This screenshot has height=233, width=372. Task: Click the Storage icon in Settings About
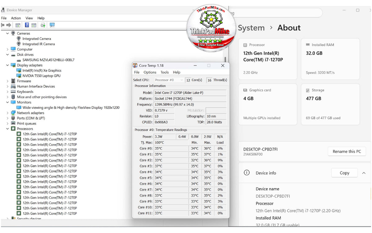(308, 90)
